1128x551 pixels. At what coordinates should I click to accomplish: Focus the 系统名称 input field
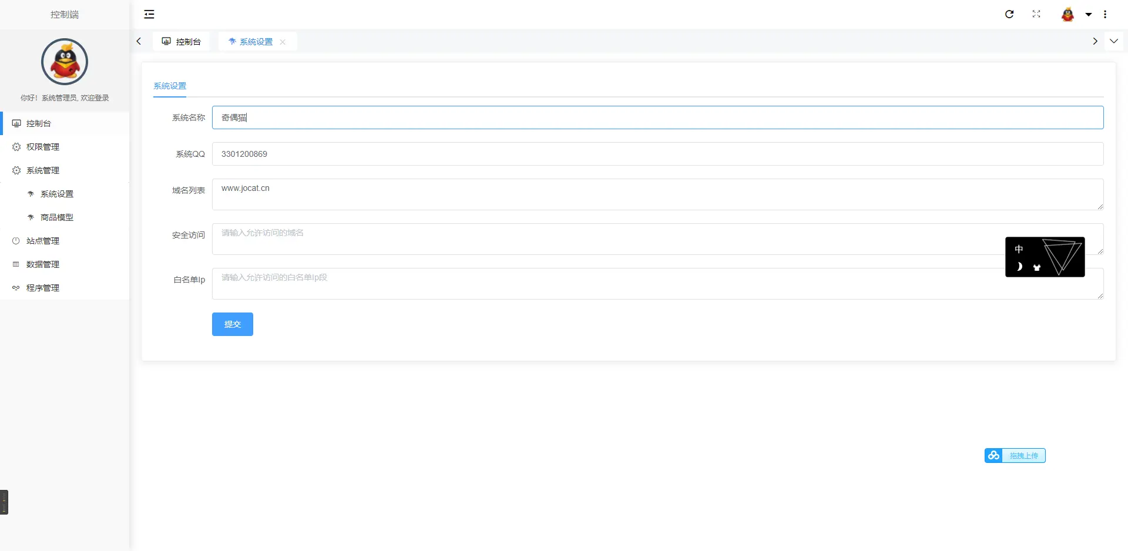click(x=657, y=117)
